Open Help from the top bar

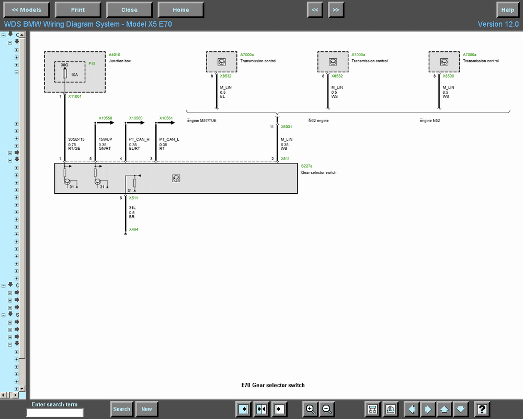click(x=508, y=10)
